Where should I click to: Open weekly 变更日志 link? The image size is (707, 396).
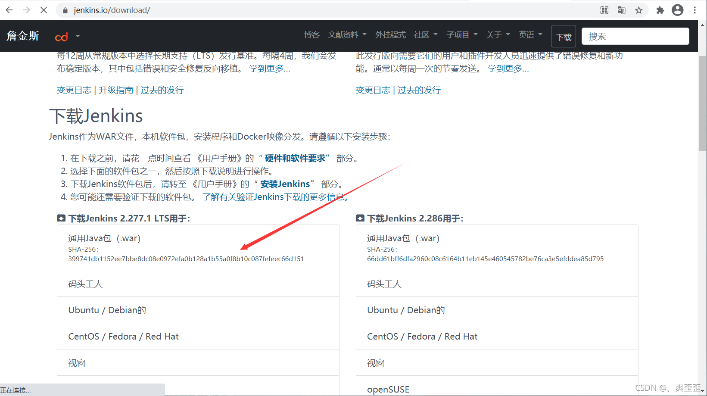point(373,90)
